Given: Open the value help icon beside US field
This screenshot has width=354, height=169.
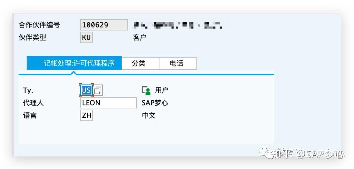Looking at the screenshot, I should (98, 90).
